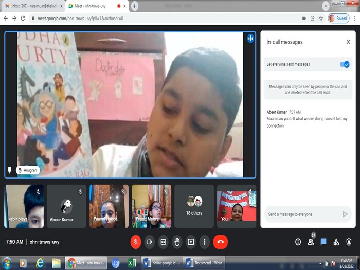Turn off the camera button
This screenshot has height=270, width=360.
(150, 242)
